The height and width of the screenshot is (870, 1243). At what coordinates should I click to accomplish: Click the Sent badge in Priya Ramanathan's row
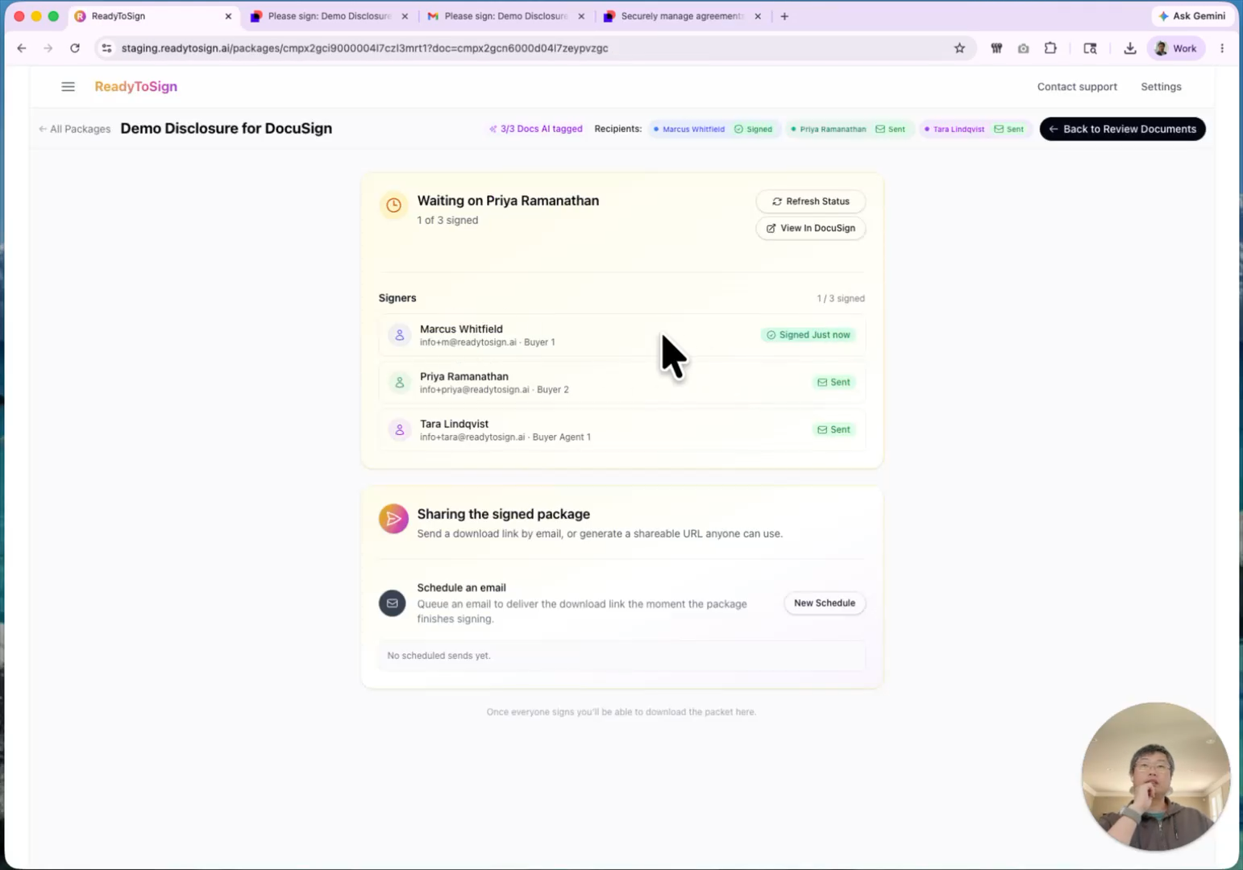[x=834, y=383]
